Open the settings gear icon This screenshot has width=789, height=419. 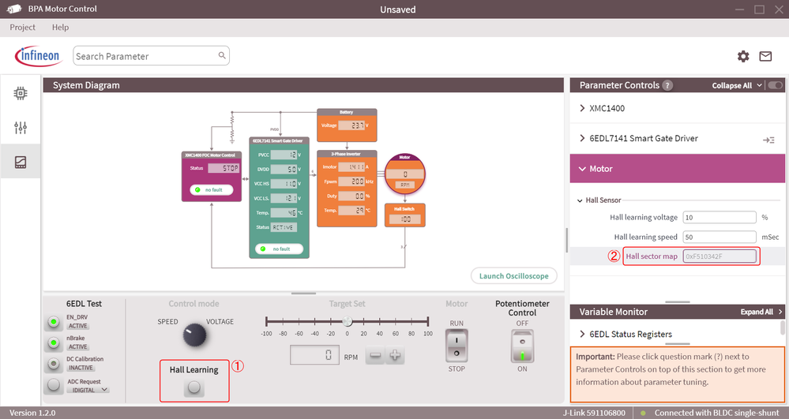click(x=743, y=56)
